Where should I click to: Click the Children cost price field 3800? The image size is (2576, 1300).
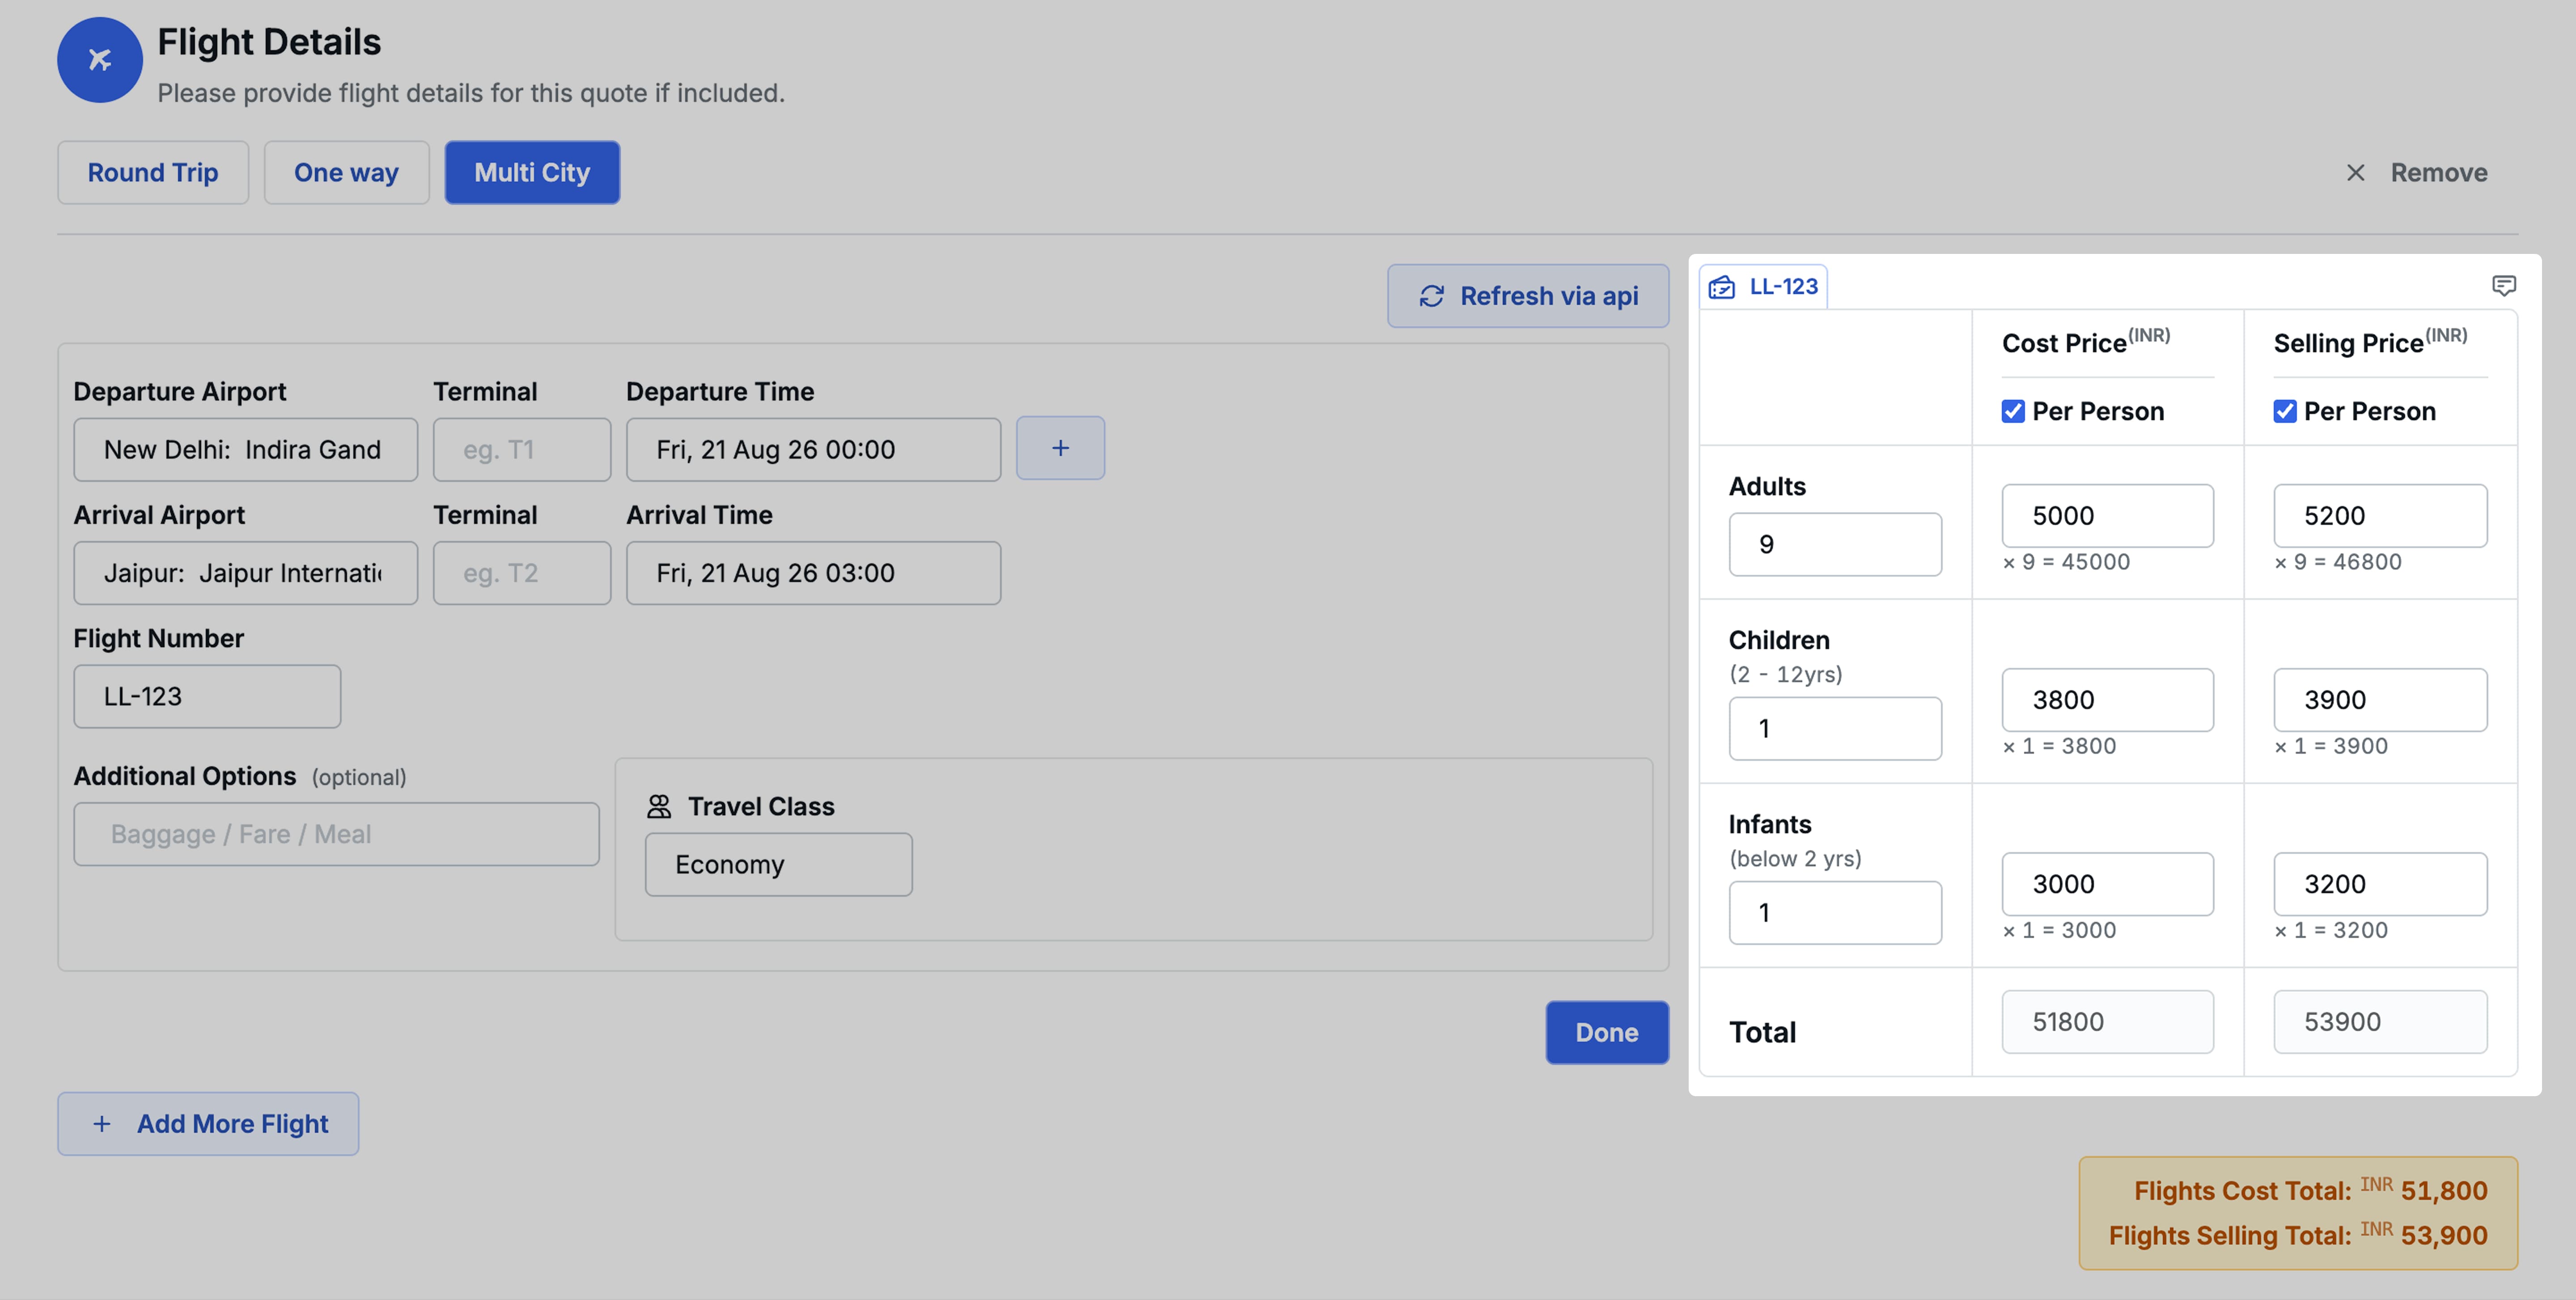(x=2108, y=700)
